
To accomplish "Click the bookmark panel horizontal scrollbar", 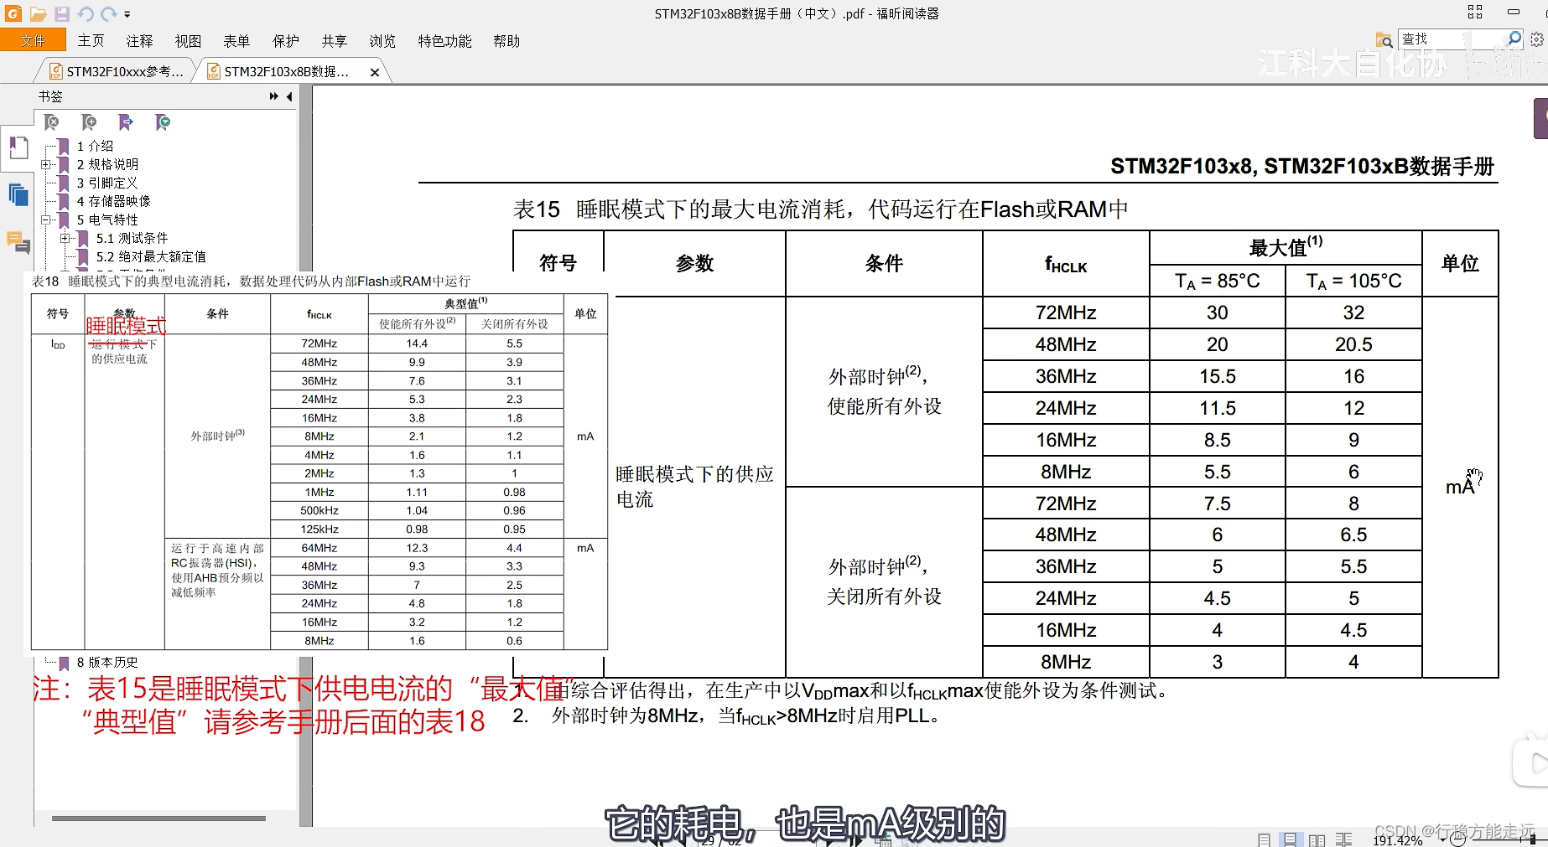I will pos(158,818).
